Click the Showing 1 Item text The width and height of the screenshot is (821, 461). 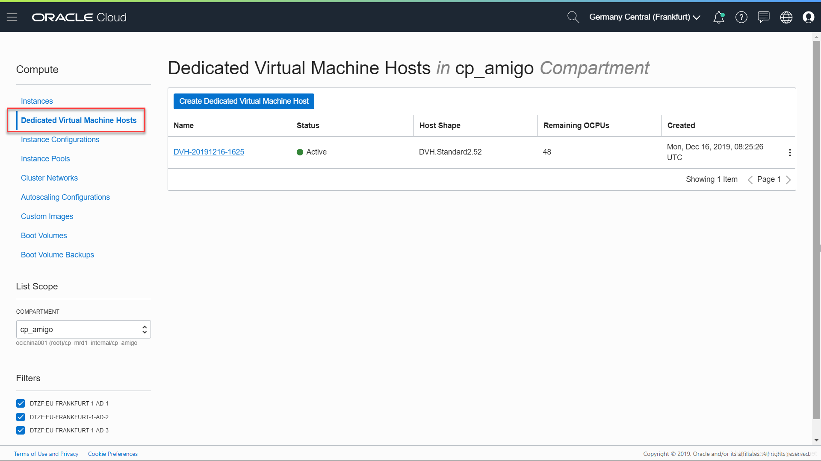(x=712, y=179)
